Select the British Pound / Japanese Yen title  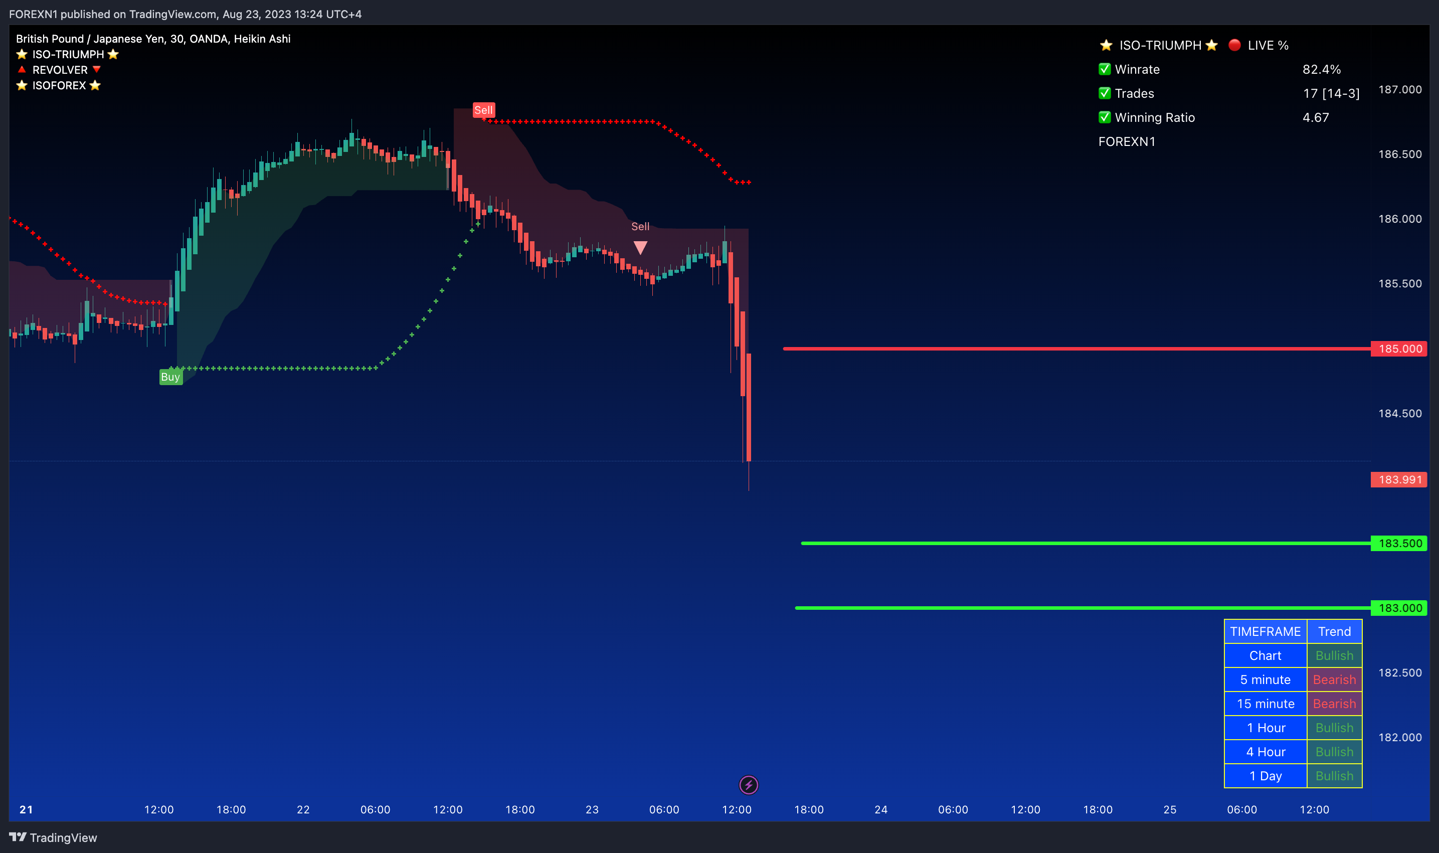click(x=153, y=39)
